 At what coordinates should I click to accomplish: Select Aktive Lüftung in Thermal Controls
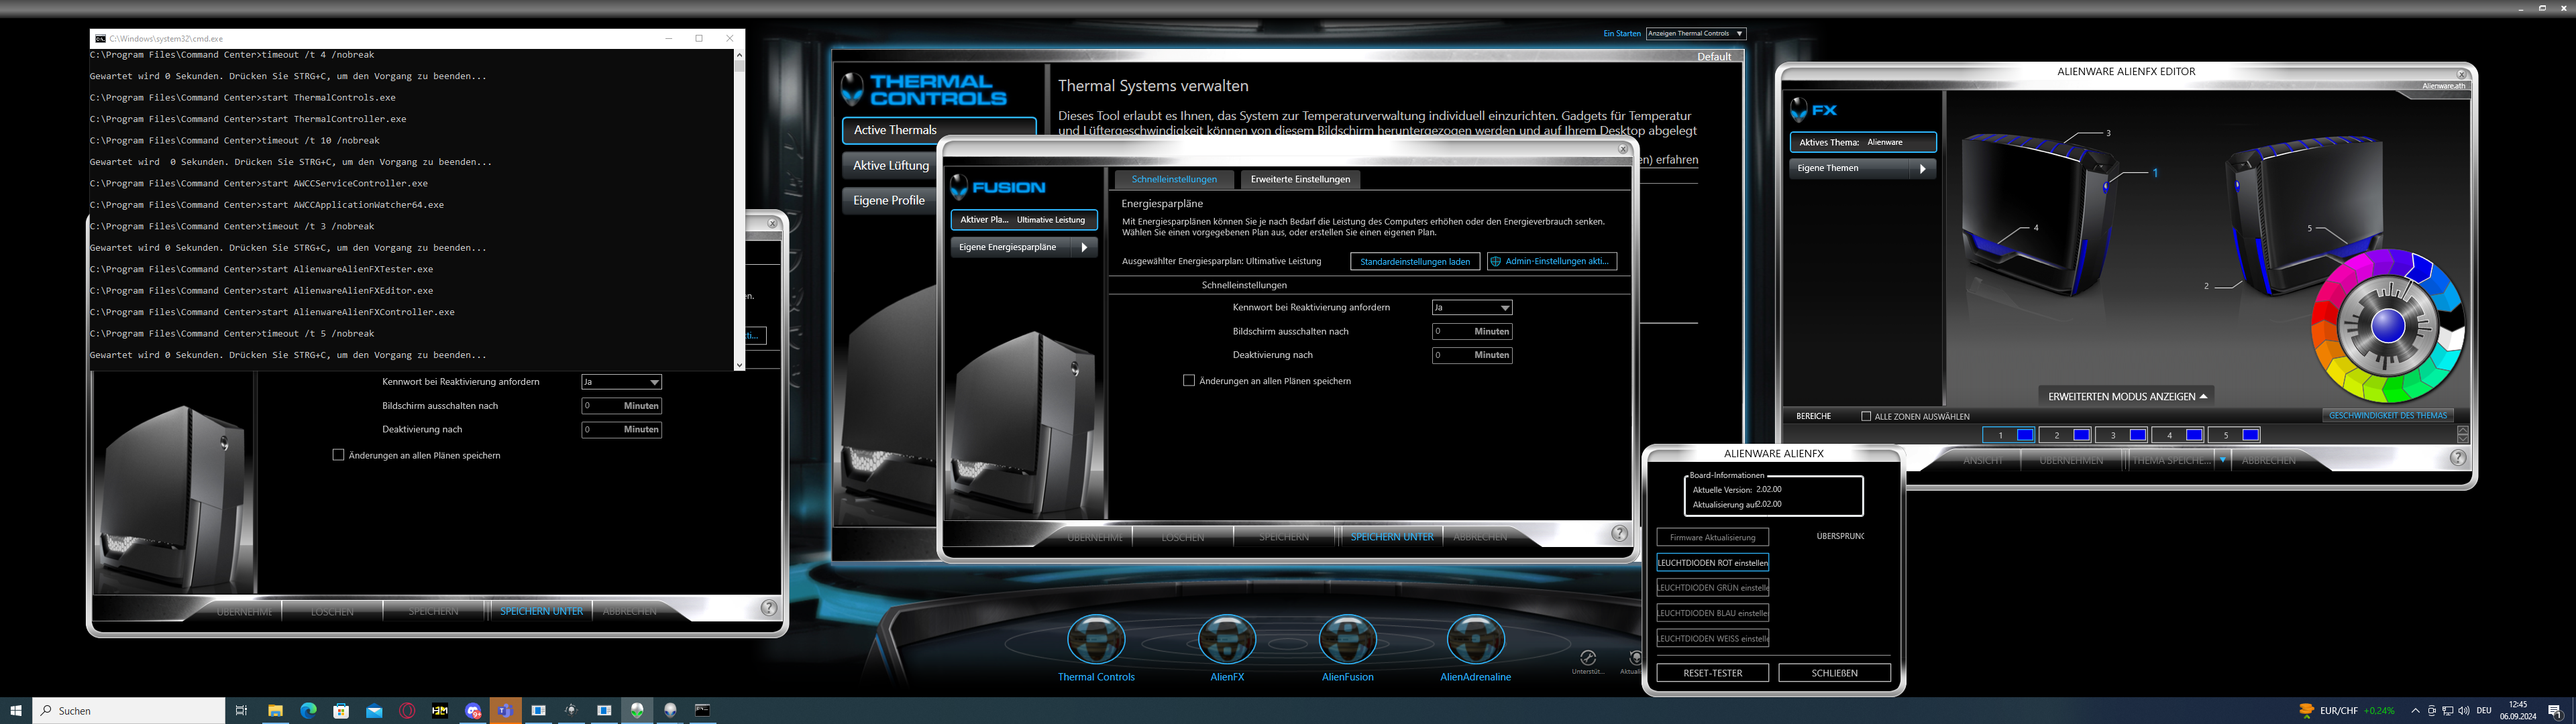click(x=890, y=165)
